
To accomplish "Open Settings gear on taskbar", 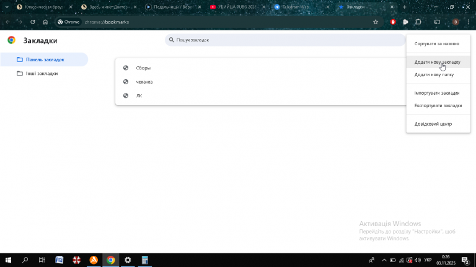I will tap(128, 260).
